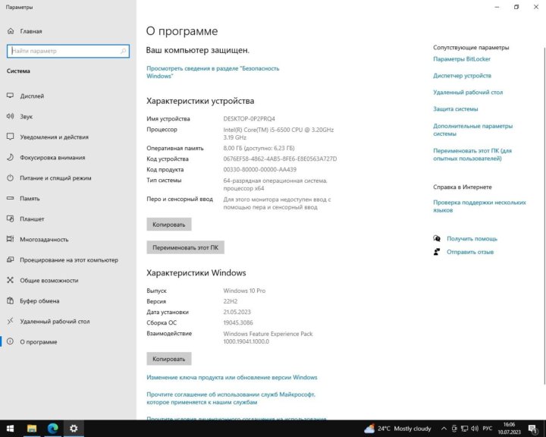
Task: Click the Windows Start button
Action: pos(11,429)
